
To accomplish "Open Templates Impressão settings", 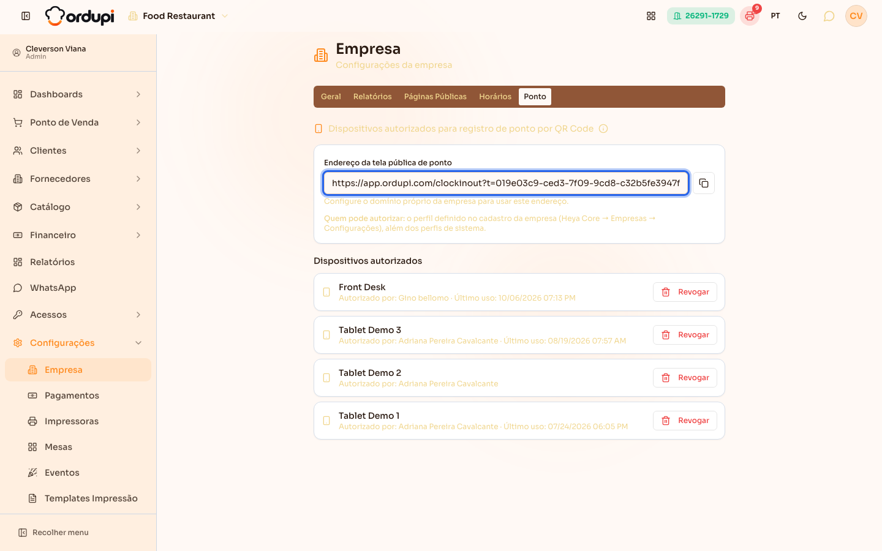I will 78,498.
